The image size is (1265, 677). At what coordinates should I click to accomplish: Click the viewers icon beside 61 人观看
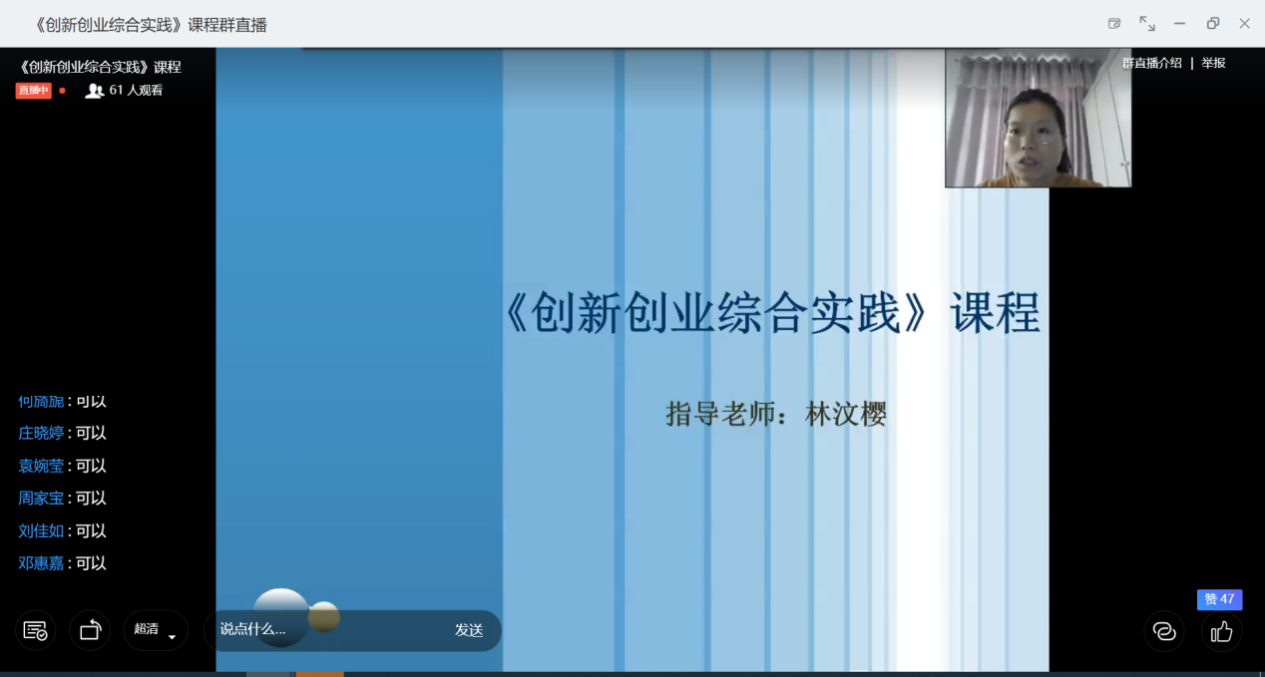95,91
